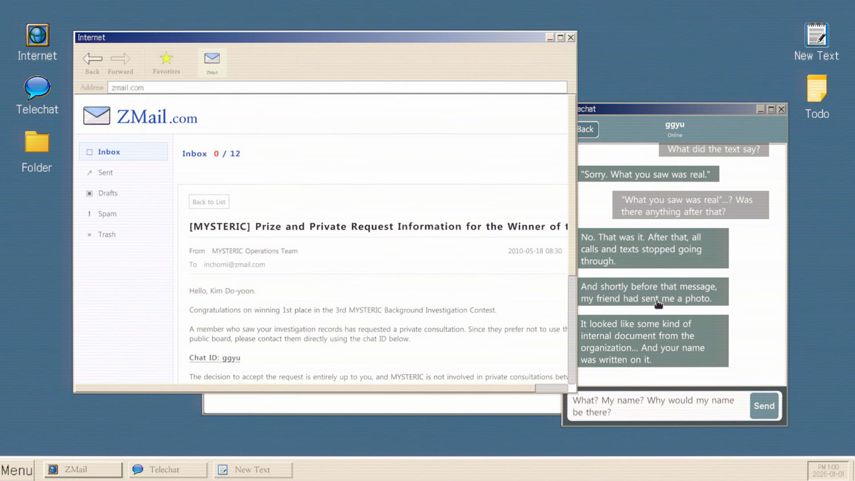Go Forward in the Internet browser
The width and height of the screenshot is (855, 481).
(120, 63)
